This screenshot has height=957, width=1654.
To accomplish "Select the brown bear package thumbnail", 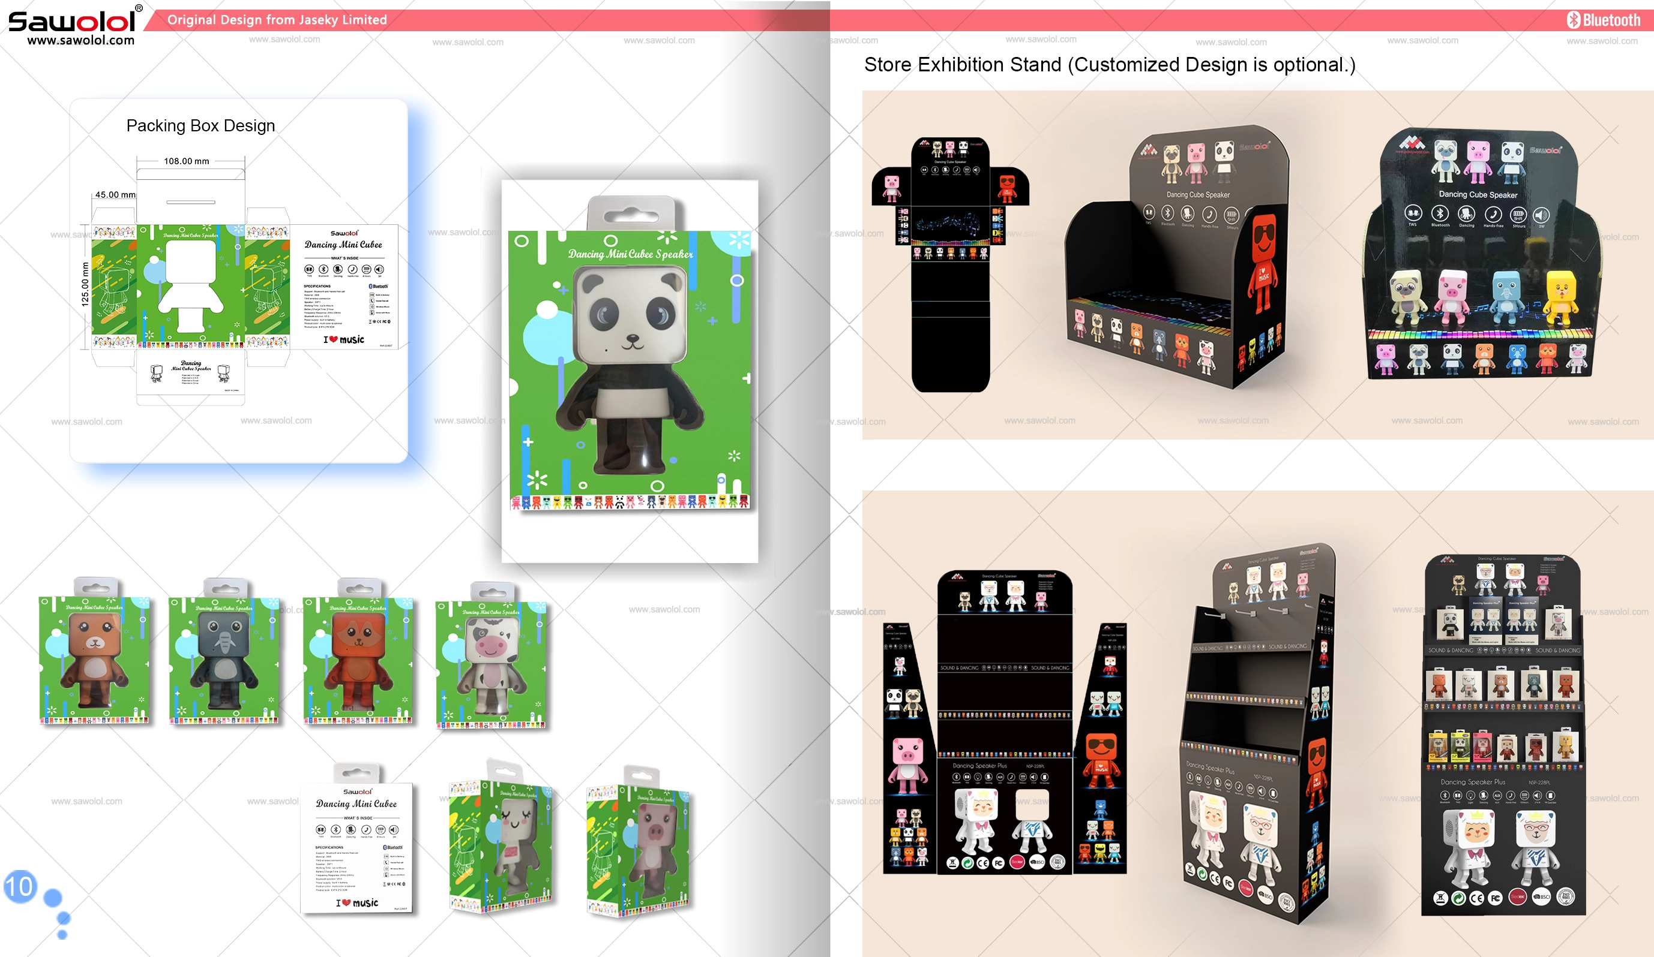I will click(94, 652).
